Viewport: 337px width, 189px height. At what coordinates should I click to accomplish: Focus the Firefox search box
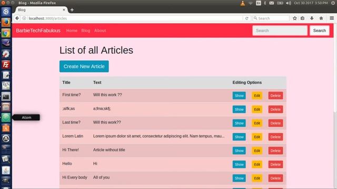point(271,18)
